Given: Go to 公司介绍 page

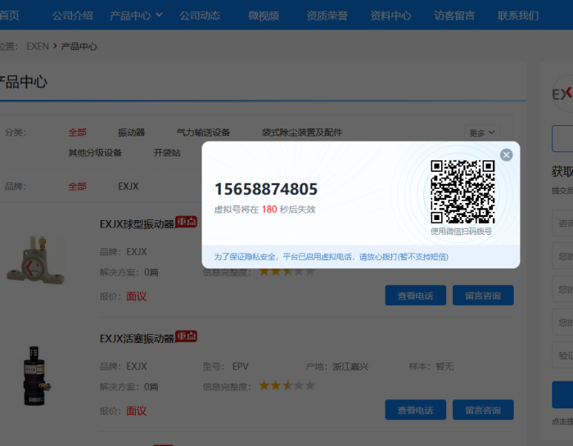Looking at the screenshot, I should 72,16.
